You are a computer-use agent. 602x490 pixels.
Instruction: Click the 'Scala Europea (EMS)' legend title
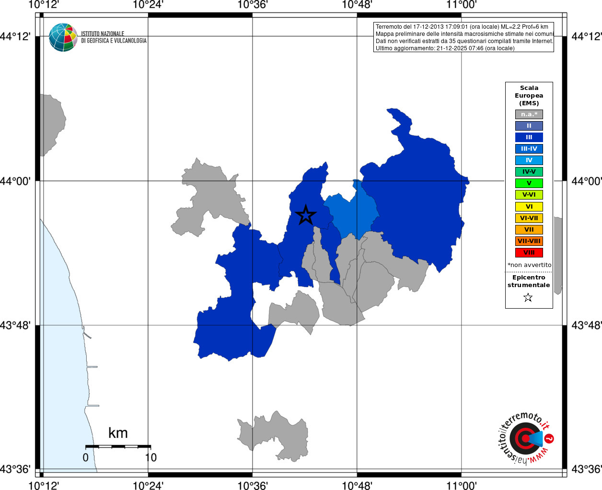[529, 96]
